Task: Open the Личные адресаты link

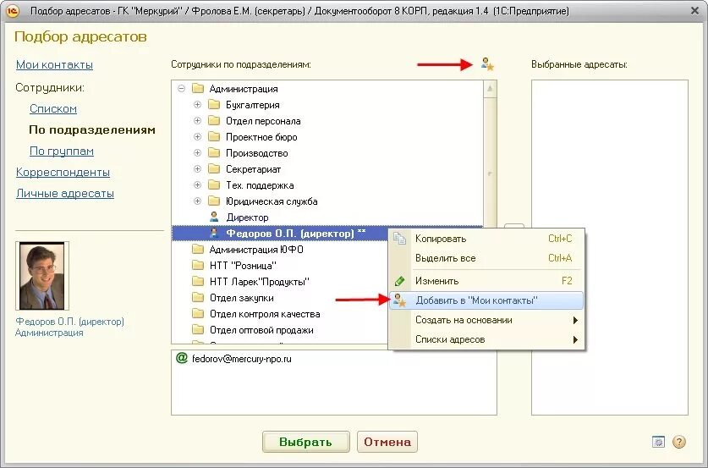Action: coord(64,193)
